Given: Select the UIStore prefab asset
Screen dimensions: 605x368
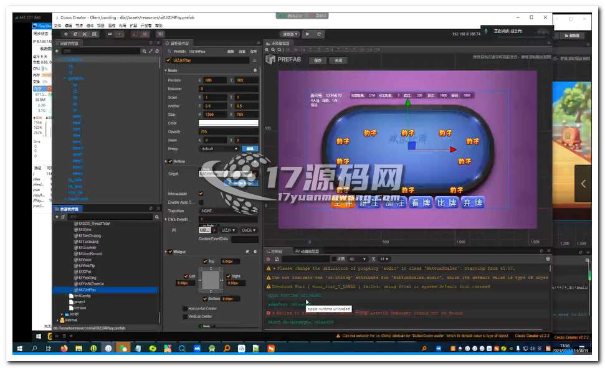Looking at the screenshot, I should coord(85,230).
